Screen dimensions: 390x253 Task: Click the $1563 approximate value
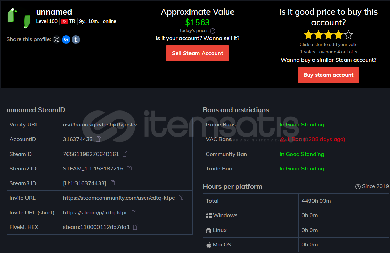click(x=197, y=23)
